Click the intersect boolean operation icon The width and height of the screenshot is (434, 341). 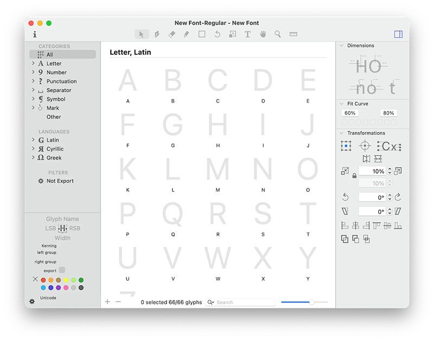click(x=366, y=239)
